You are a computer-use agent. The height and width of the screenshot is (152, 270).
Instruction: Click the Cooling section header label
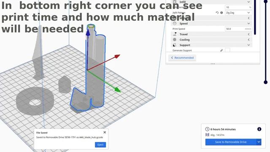[x=185, y=40]
